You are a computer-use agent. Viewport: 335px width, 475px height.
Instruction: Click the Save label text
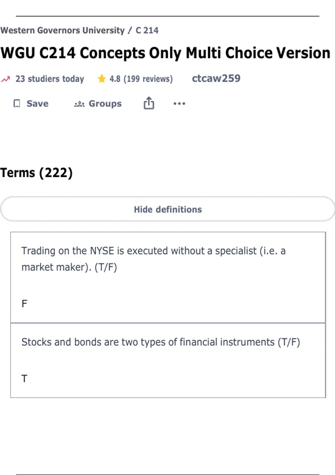coord(37,104)
